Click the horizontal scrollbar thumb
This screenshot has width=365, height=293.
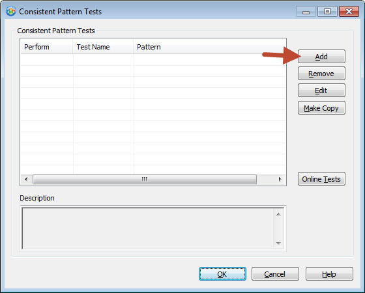coord(145,179)
